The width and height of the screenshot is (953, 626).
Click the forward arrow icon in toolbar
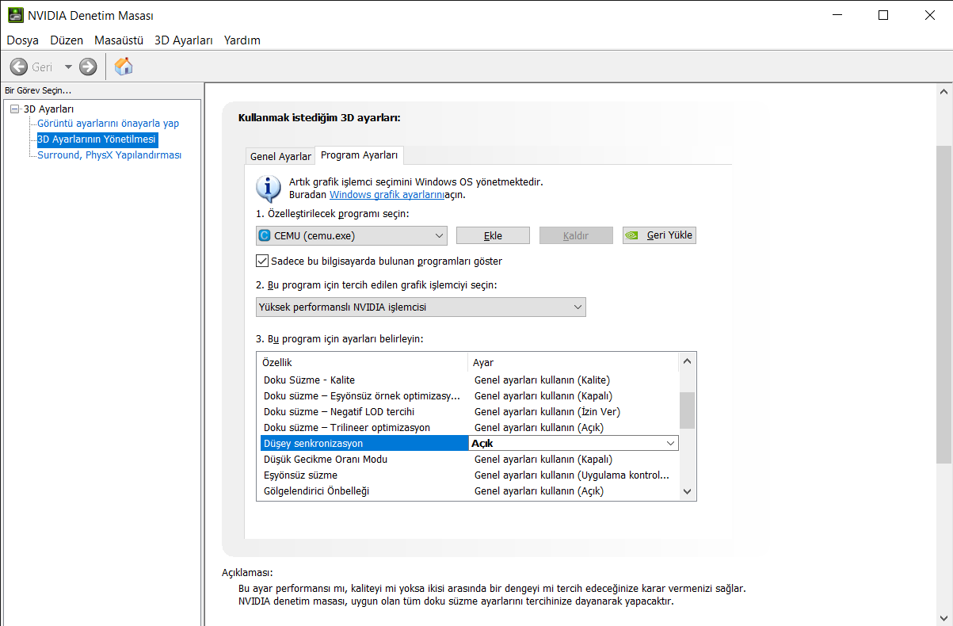(x=88, y=67)
